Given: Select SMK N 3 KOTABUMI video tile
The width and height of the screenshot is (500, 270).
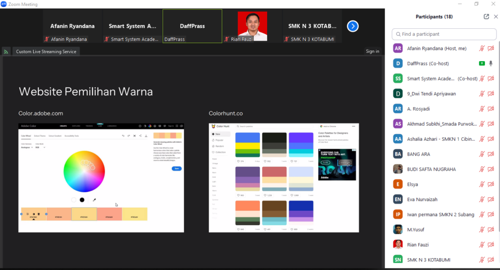Looking at the screenshot, I should [x=312, y=26].
